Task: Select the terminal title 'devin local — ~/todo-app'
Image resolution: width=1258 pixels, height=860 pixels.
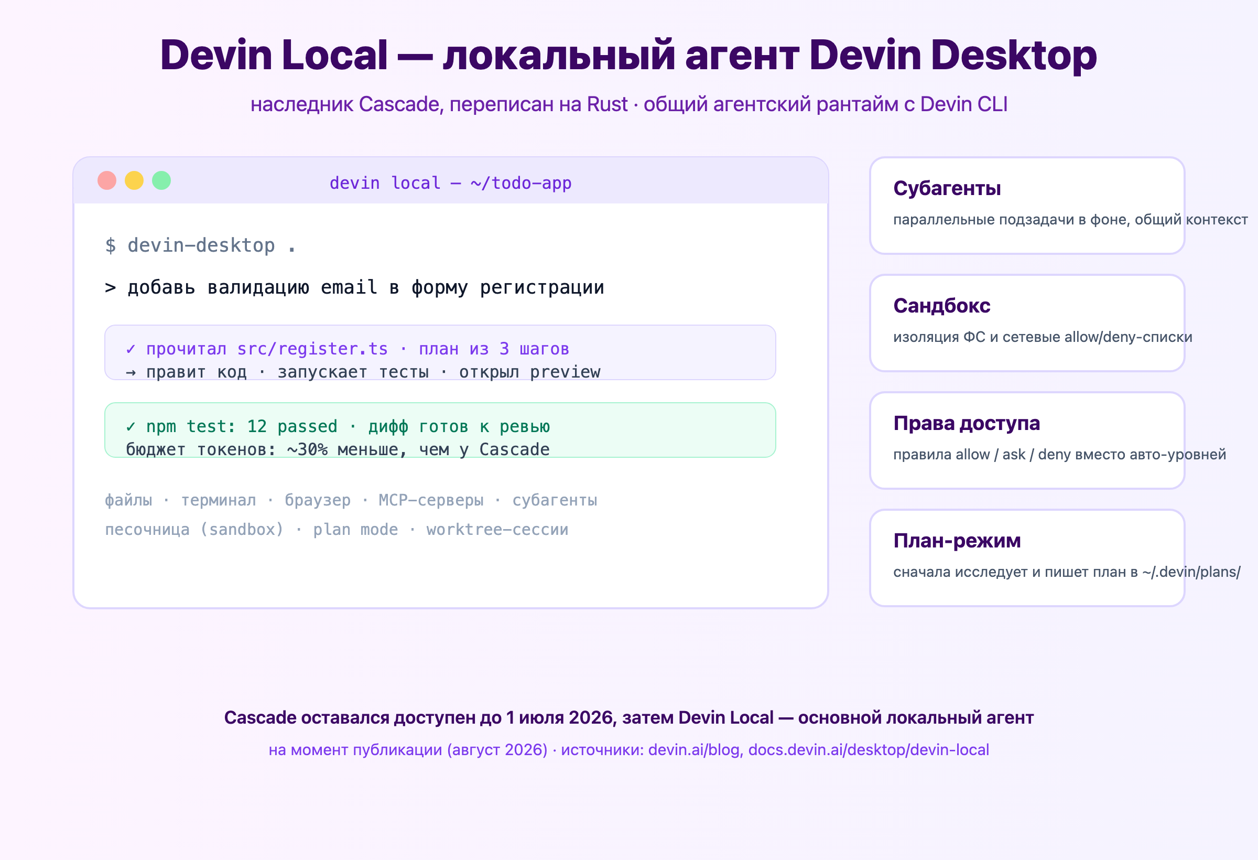Action: tap(450, 183)
